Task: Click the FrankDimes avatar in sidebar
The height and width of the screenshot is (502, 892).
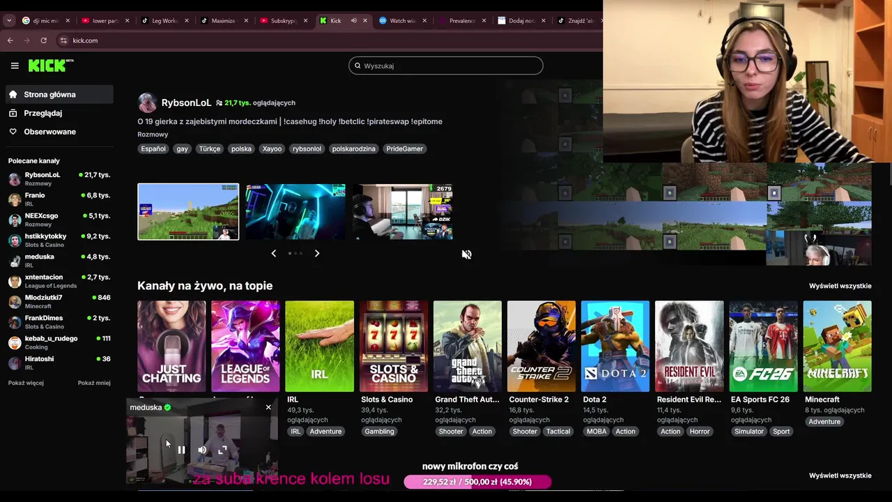Action: 15,322
